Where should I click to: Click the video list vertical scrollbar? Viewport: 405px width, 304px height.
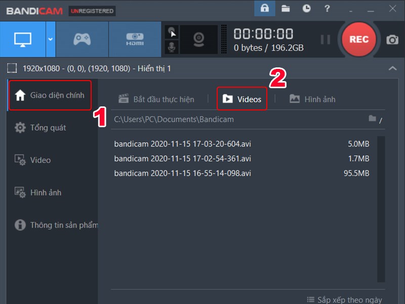(381, 209)
